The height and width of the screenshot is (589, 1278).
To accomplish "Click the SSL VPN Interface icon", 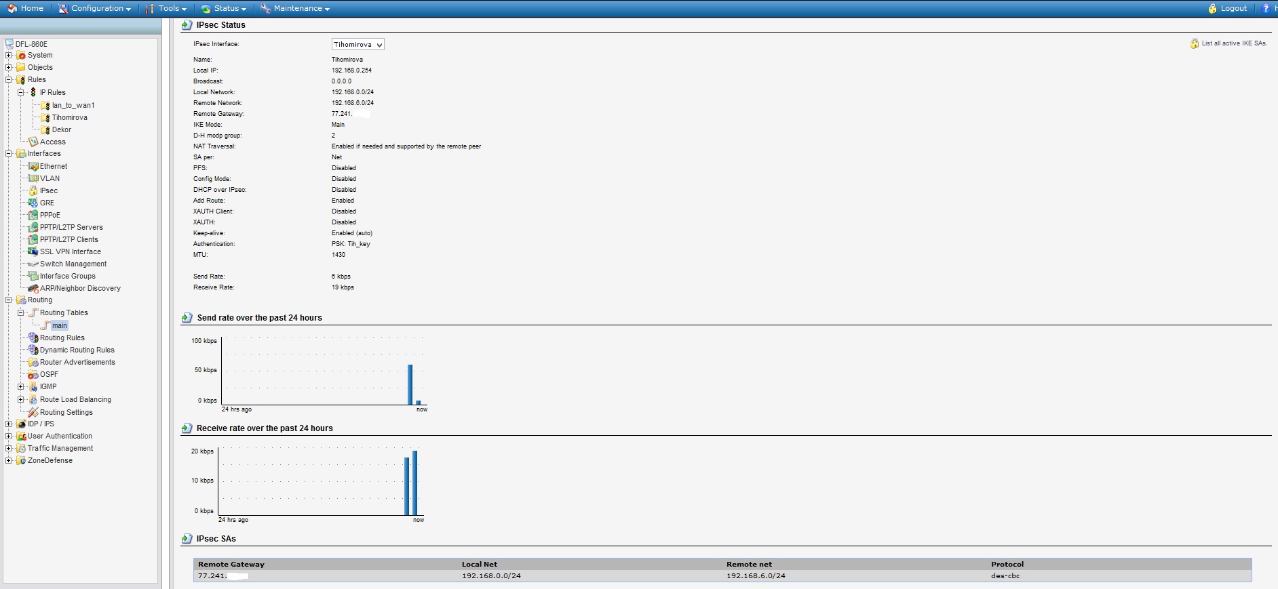I will [33, 251].
